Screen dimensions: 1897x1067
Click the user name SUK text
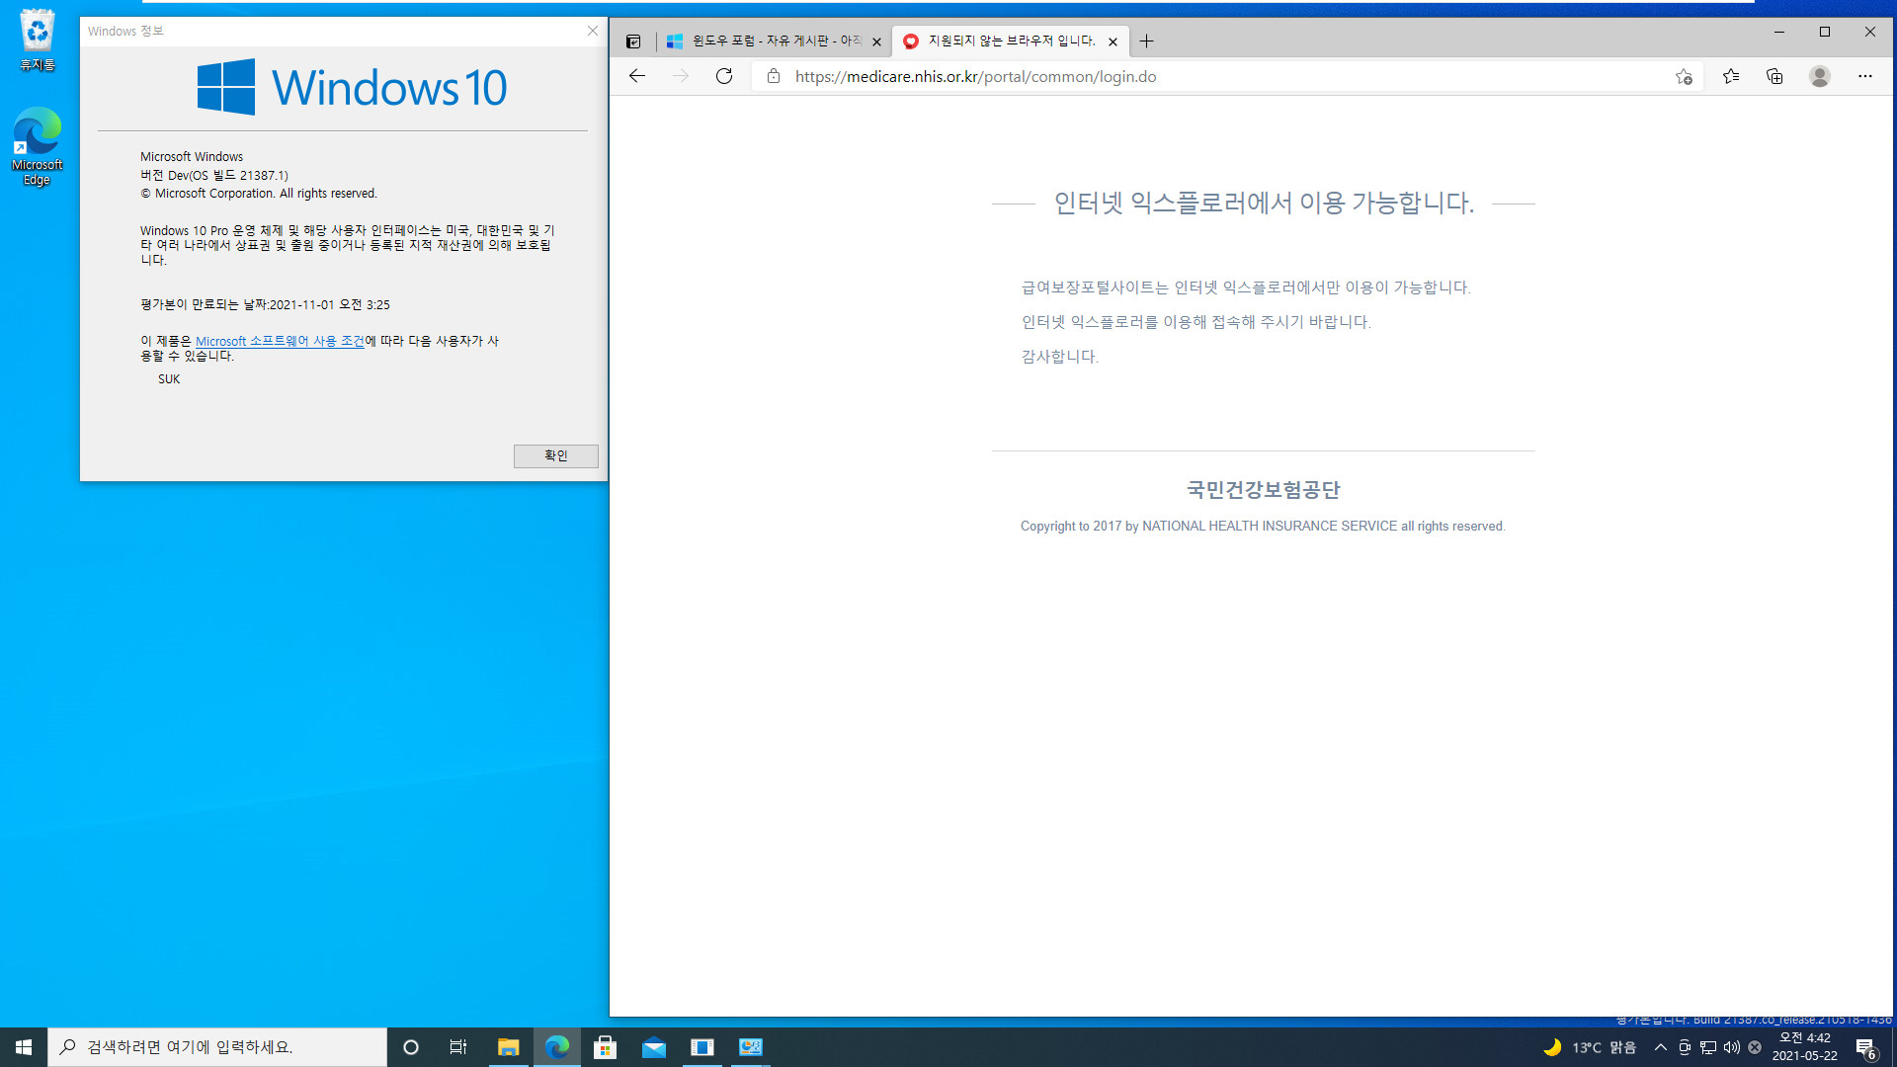(x=169, y=379)
